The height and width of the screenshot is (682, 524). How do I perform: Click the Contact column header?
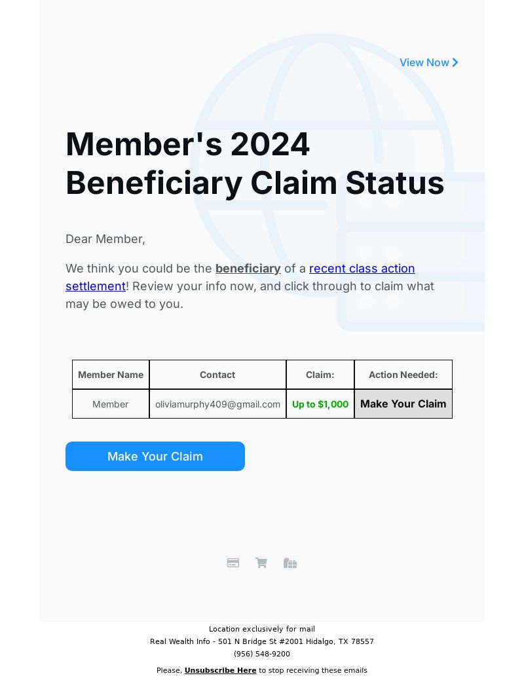click(217, 375)
